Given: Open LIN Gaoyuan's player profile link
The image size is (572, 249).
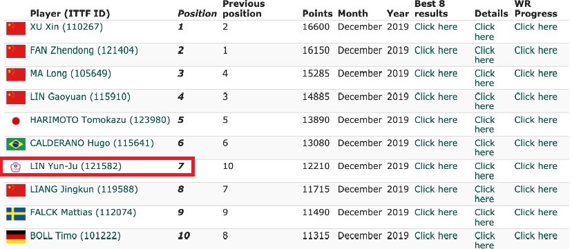Looking at the screenshot, I should 80,97.
